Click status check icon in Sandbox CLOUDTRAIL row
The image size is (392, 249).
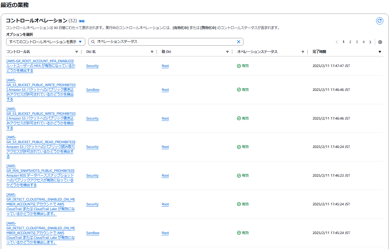239,233
